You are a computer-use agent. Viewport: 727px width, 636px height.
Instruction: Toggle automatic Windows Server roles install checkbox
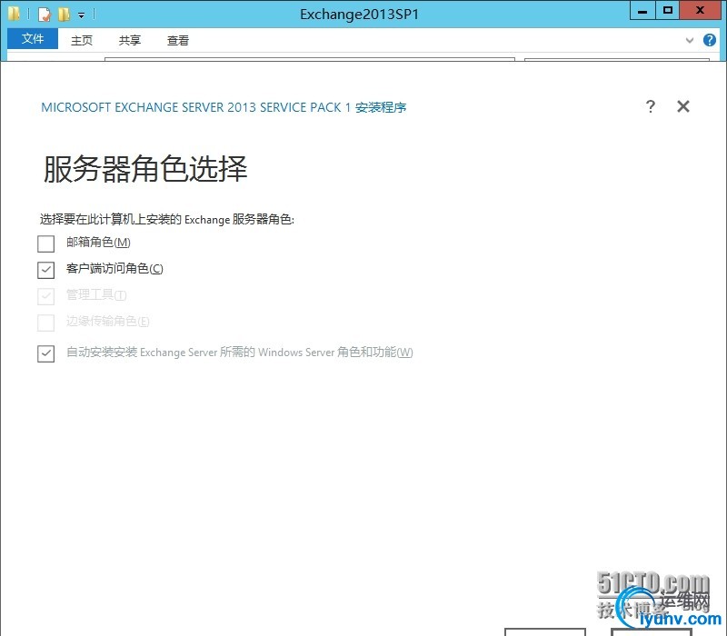coord(46,353)
